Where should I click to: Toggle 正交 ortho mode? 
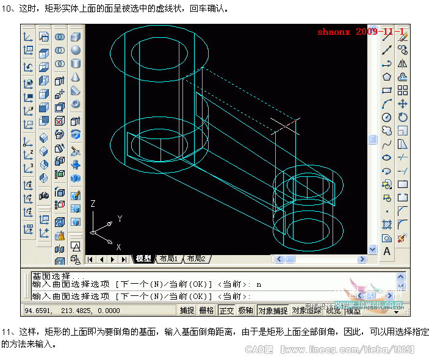(x=226, y=311)
